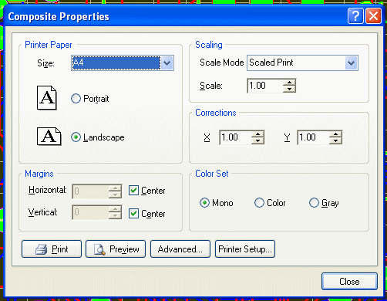The width and height of the screenshot is (387, 301).
Task: Click the Horizontal margin up arrow
Action: click(115, 188)
